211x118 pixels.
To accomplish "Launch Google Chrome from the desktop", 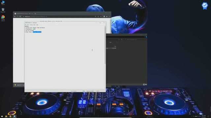I will [x=3, y=18].
